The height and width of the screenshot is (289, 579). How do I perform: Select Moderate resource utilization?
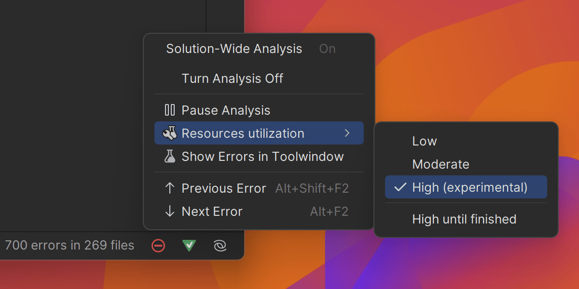point(441,164)
